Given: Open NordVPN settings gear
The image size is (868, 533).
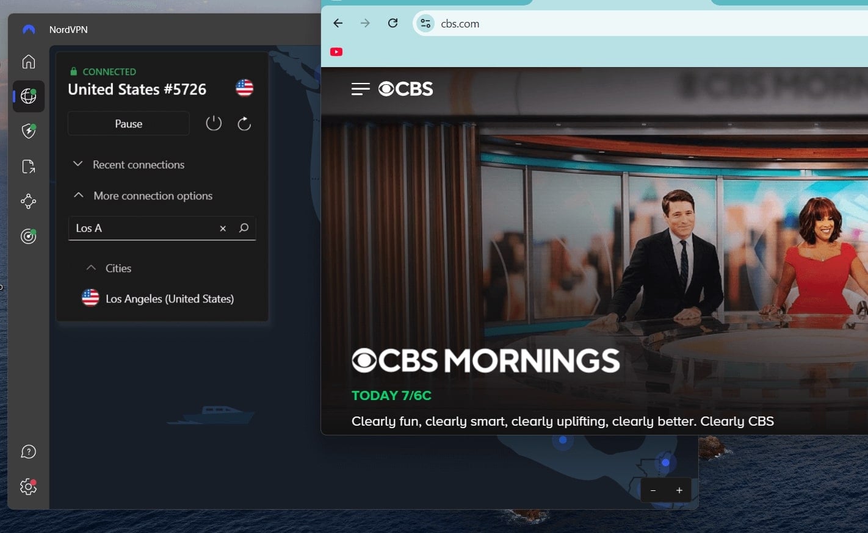Looking at the screenshot, I should click(28, 487).
